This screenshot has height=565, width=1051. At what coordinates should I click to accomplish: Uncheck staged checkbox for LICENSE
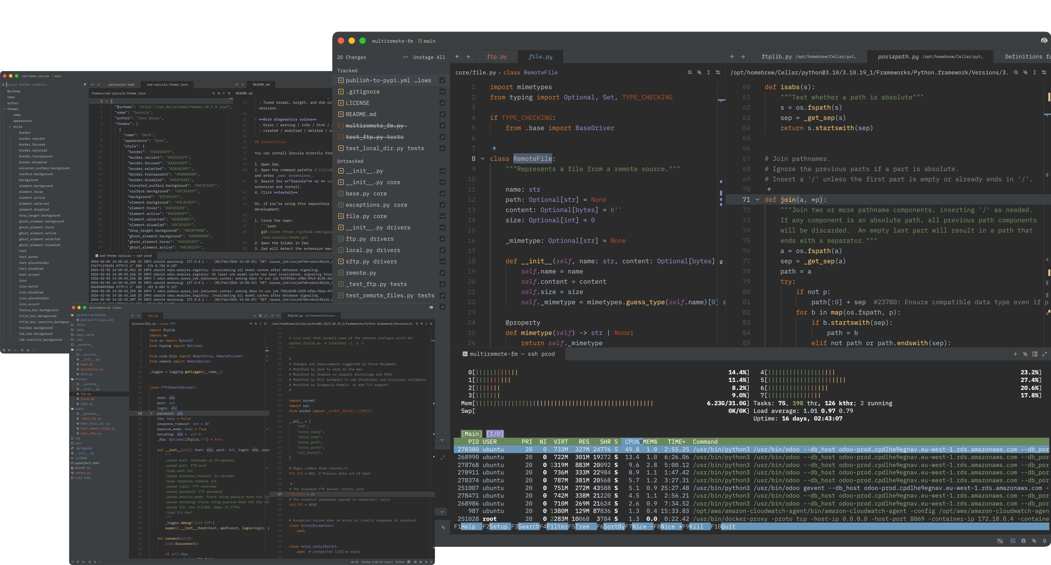[442, 103]
